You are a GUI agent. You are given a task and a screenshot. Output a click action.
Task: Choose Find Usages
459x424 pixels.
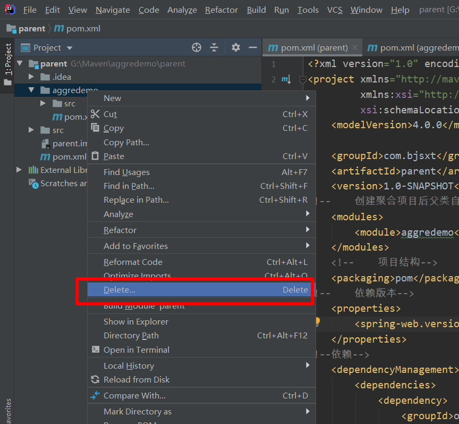point(201,172)
